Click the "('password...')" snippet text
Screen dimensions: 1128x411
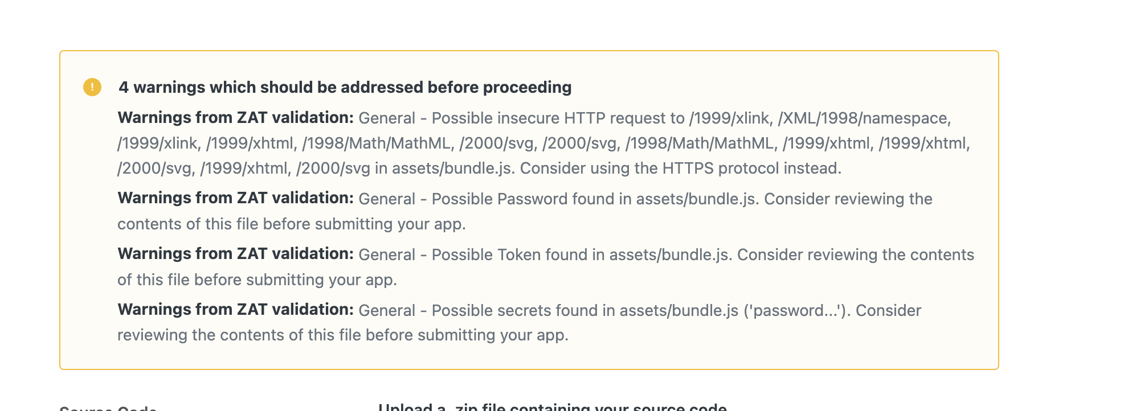(796, 310)
